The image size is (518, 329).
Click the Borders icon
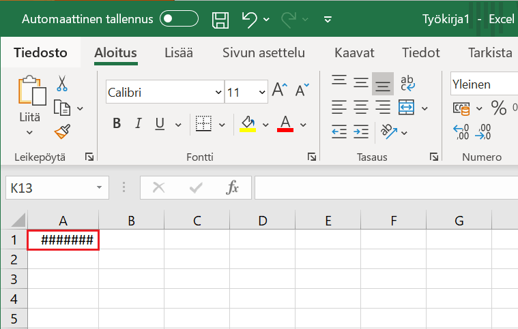(x=203, y=123)
